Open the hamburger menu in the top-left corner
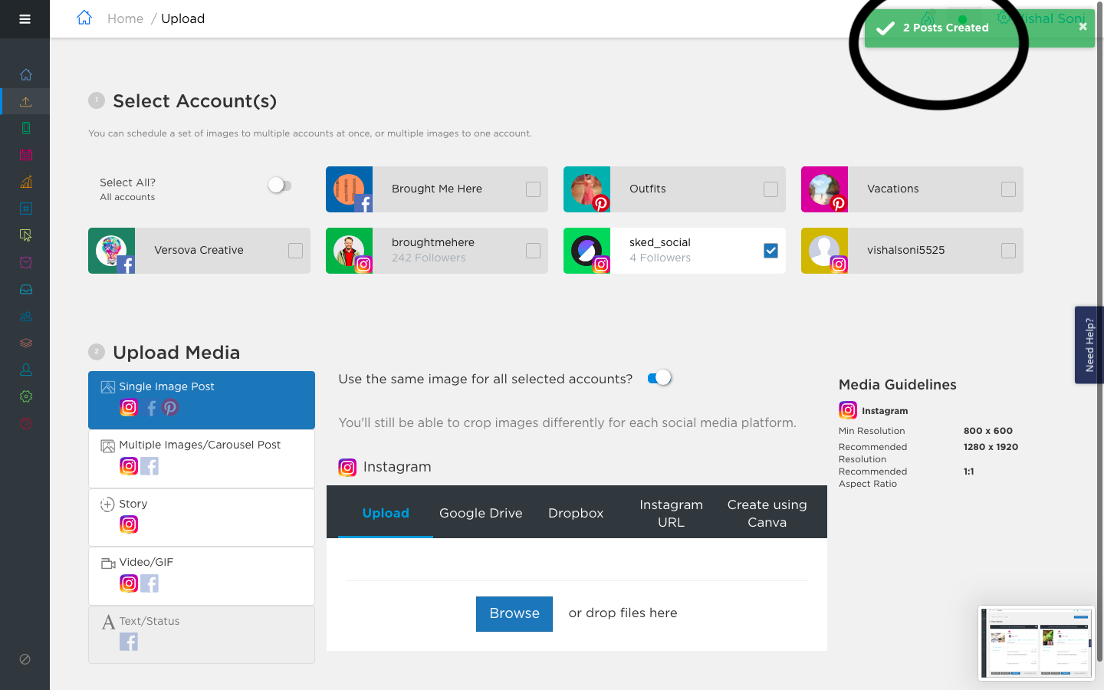The width and height of the screenshot is (1104, 690). click(x=25, y=19)
